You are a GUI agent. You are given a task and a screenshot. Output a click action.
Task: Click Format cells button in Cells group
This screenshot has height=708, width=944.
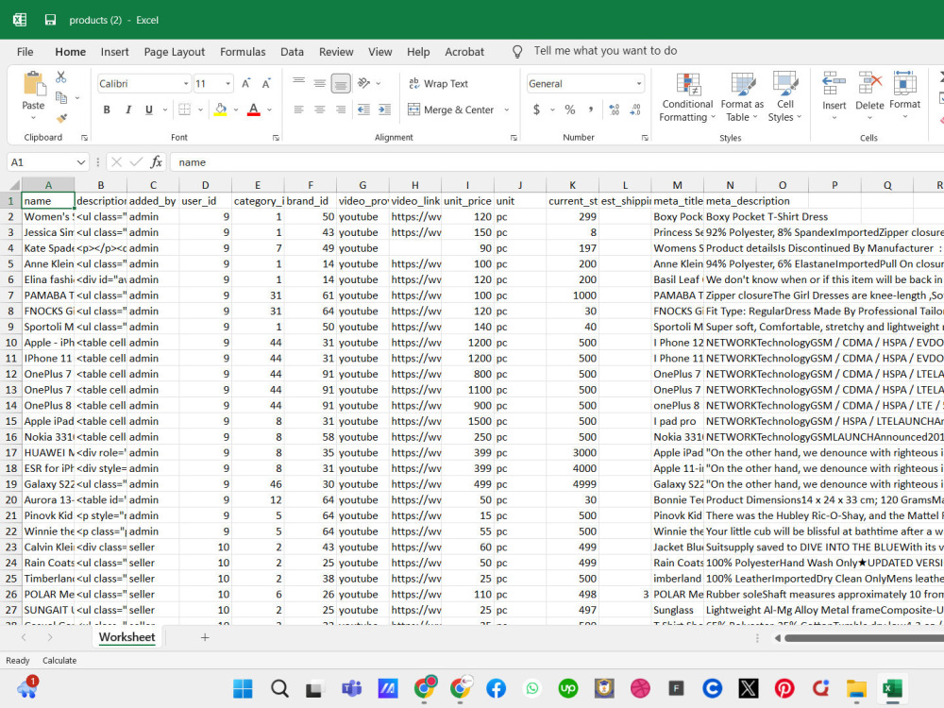[x=904, y=95]
